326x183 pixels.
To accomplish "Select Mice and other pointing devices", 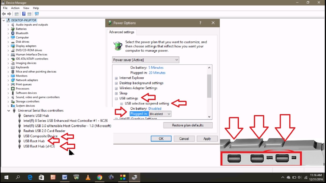I will (x=36, y=72).
